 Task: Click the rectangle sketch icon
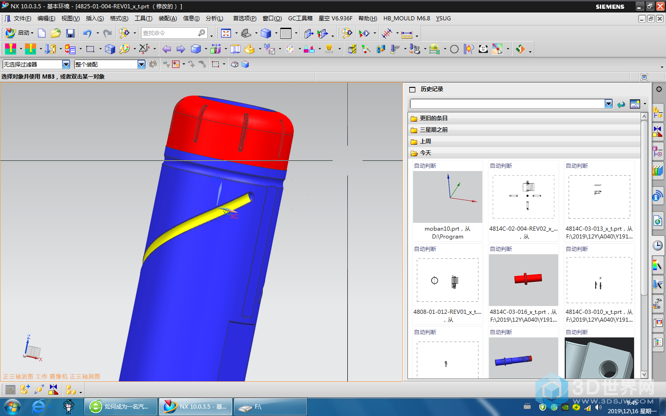(90, 49)
